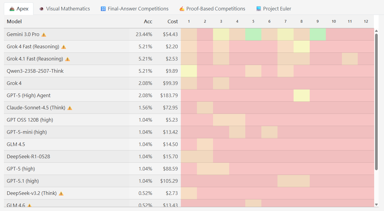The height and width of the screenshot is (211, 384).
Task: Click yellow cell for Qwen3-235B-2507-Think problem 1
Action: pyautogui.click(x=189, y=71)
